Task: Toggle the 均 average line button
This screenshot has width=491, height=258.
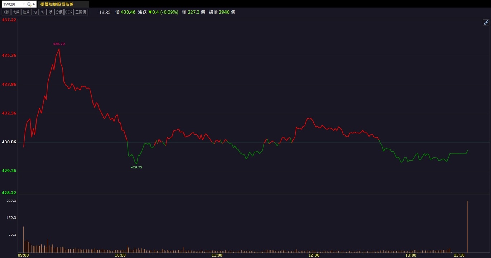Action: [35, 12]
